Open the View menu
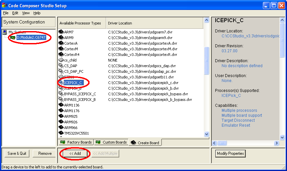 click(26, 13)
